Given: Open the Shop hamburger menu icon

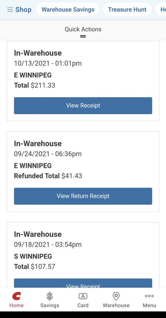Looking at the screenshot, I should pos(10,10).
